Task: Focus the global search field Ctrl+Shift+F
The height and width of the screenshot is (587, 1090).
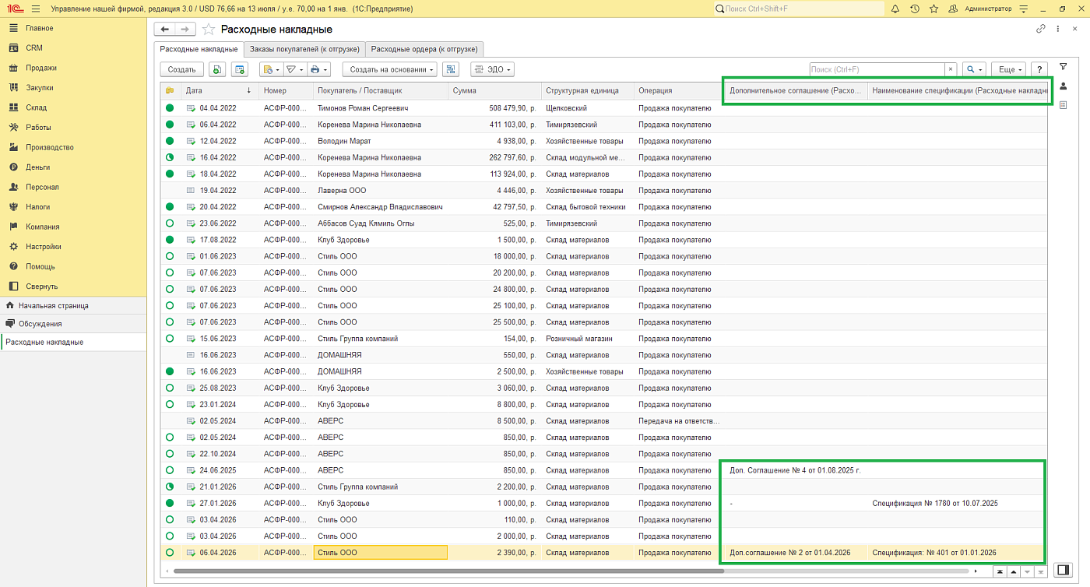Action: [x=798, y=9]
